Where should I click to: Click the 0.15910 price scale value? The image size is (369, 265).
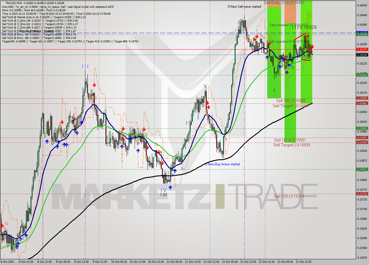pos(362,151)
